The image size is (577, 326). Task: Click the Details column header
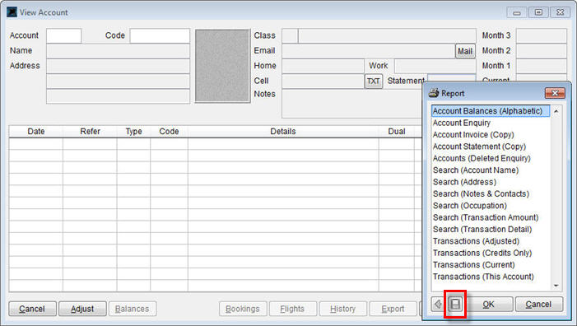[x=283, y=132]
